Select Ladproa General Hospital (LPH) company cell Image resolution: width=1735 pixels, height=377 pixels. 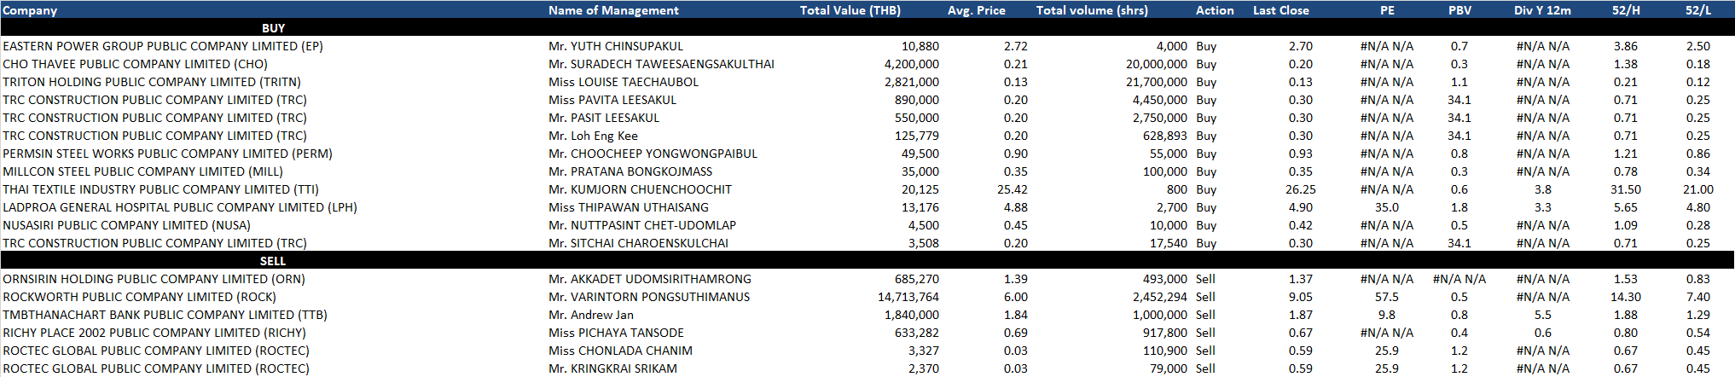180,207
